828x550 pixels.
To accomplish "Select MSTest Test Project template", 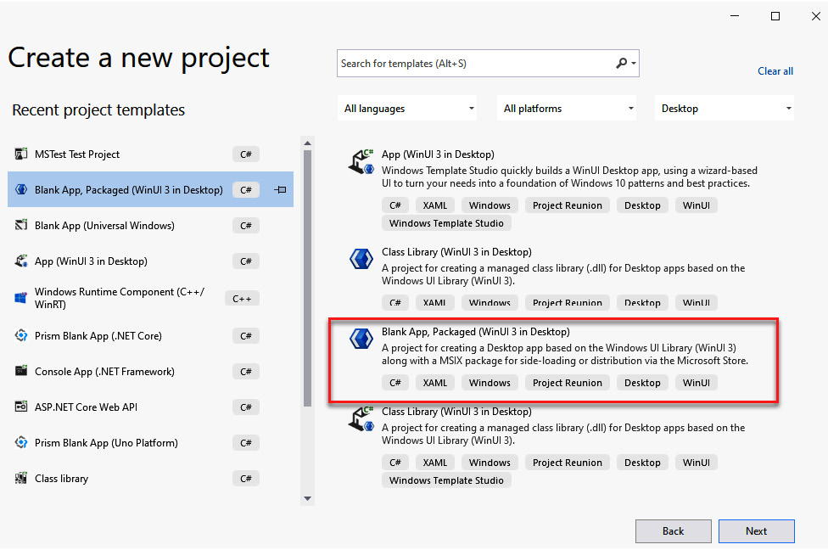I will tap(150, 154).
